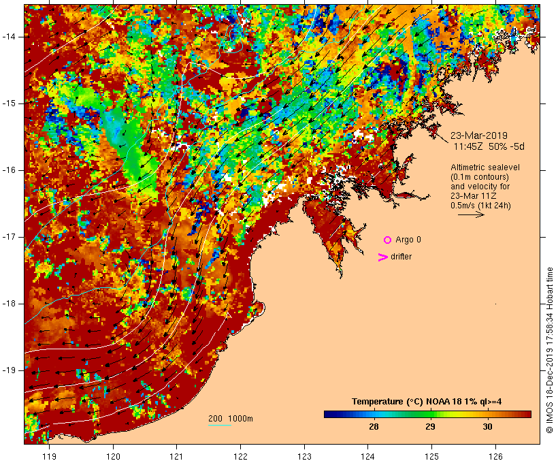Click the 121 longitude axis label

tap(177, 456)
